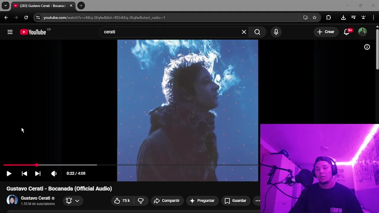
Task: Dislike the video
Action: (x=141, y=201)
